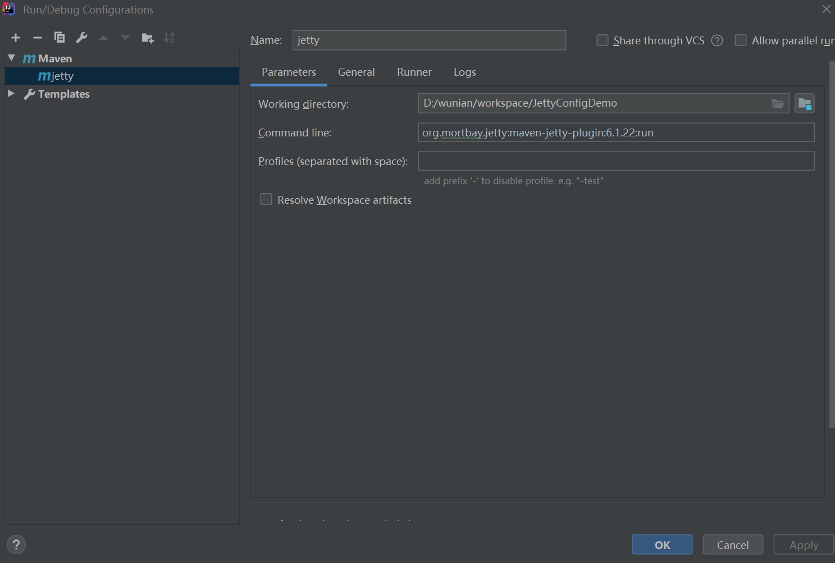Enable Allow parallel run checkbox

pyautogui.click(x=741, y=40)
